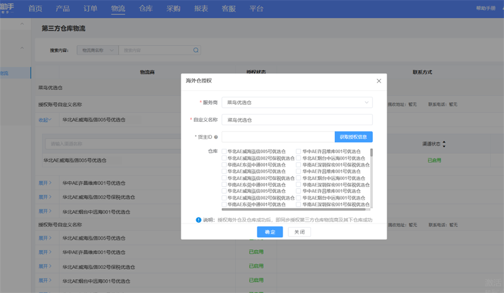This screenshot has height=293, width=504.
Task: Select the highlighted 物流 item in the left sidebar
Action: 16,73
